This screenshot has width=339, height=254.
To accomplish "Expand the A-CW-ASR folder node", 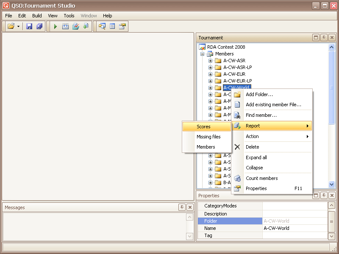I will click(211, 61).
